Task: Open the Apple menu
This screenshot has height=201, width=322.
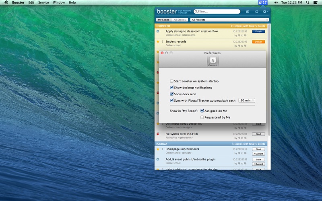Action: pos(6,2)
